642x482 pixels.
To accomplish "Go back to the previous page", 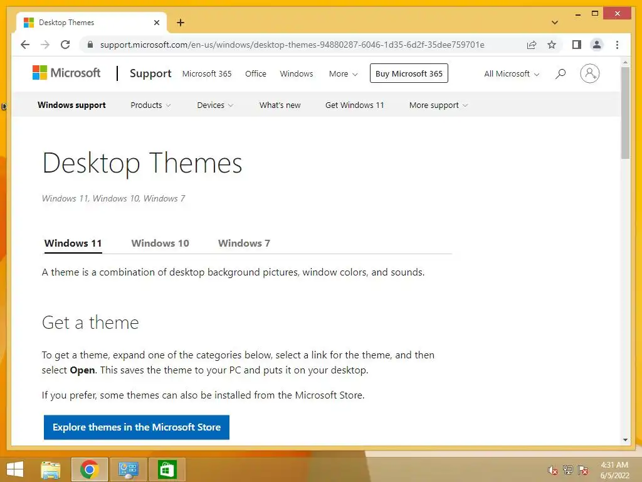I will (x=25, y=45).
